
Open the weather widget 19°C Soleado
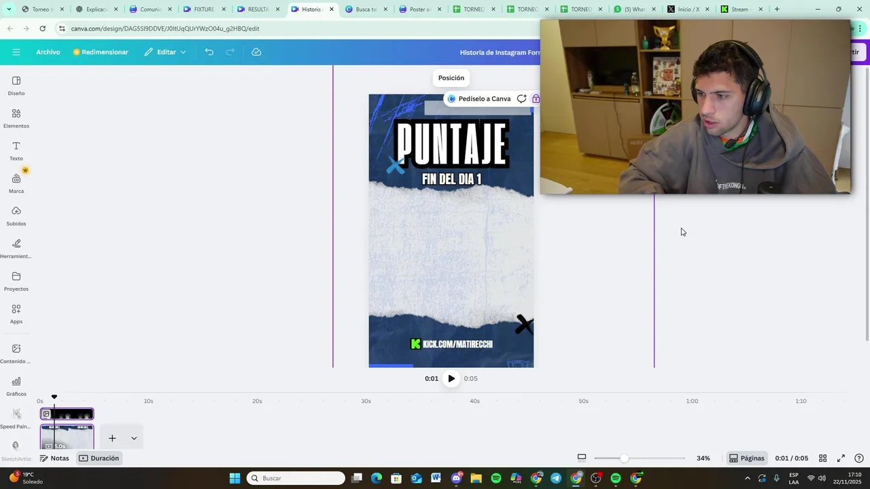[x=26, y=478]
